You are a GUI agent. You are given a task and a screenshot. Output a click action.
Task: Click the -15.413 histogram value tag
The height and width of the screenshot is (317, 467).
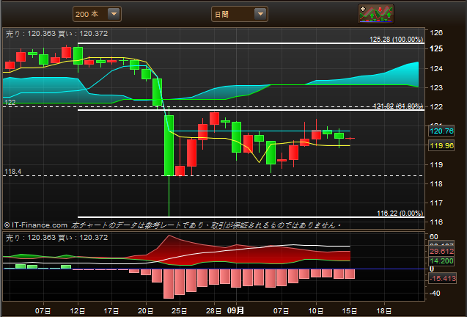443,279
